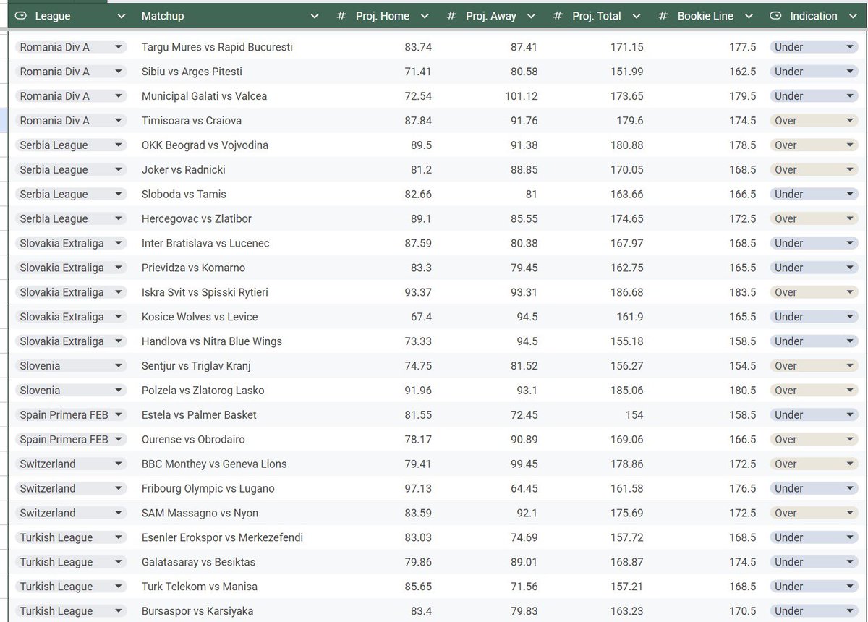Click dropdown type icon beside League header
The width and height of the screenshot is (868, 622).
(x=21, y=16)
